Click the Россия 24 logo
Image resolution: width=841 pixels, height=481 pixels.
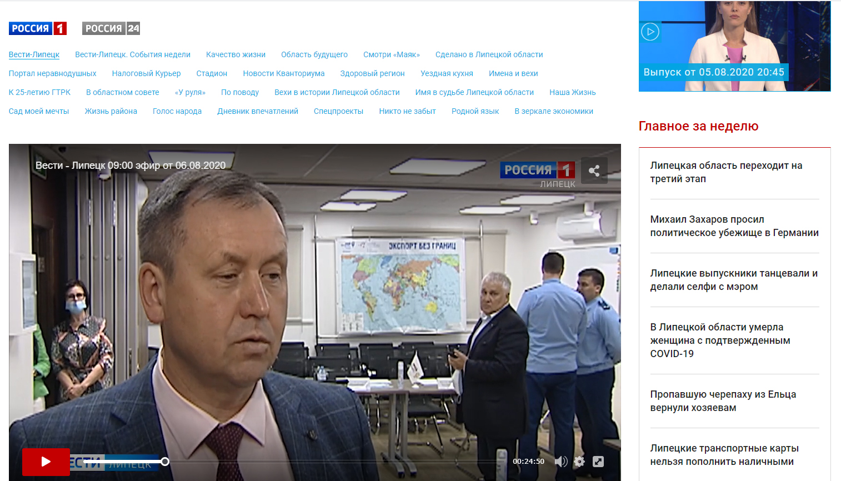pyautogui.click(x=111, y=28)
